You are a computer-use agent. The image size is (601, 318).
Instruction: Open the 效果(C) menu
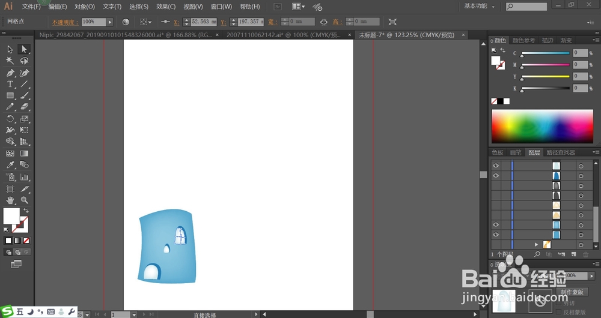pyautogui.click(x=166, y=7)
